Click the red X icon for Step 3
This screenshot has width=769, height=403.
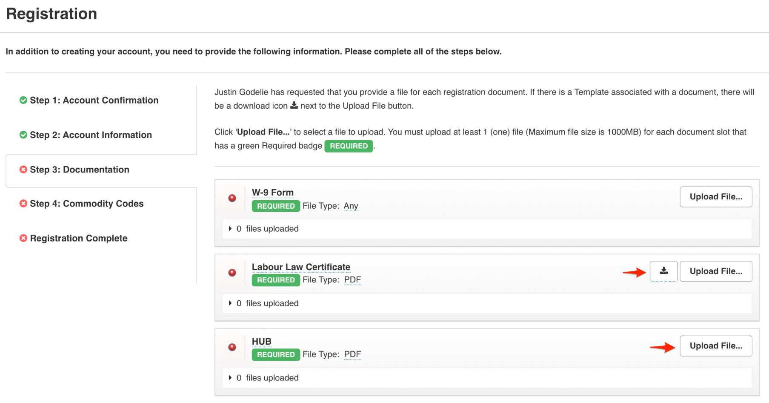pos(23,170)
